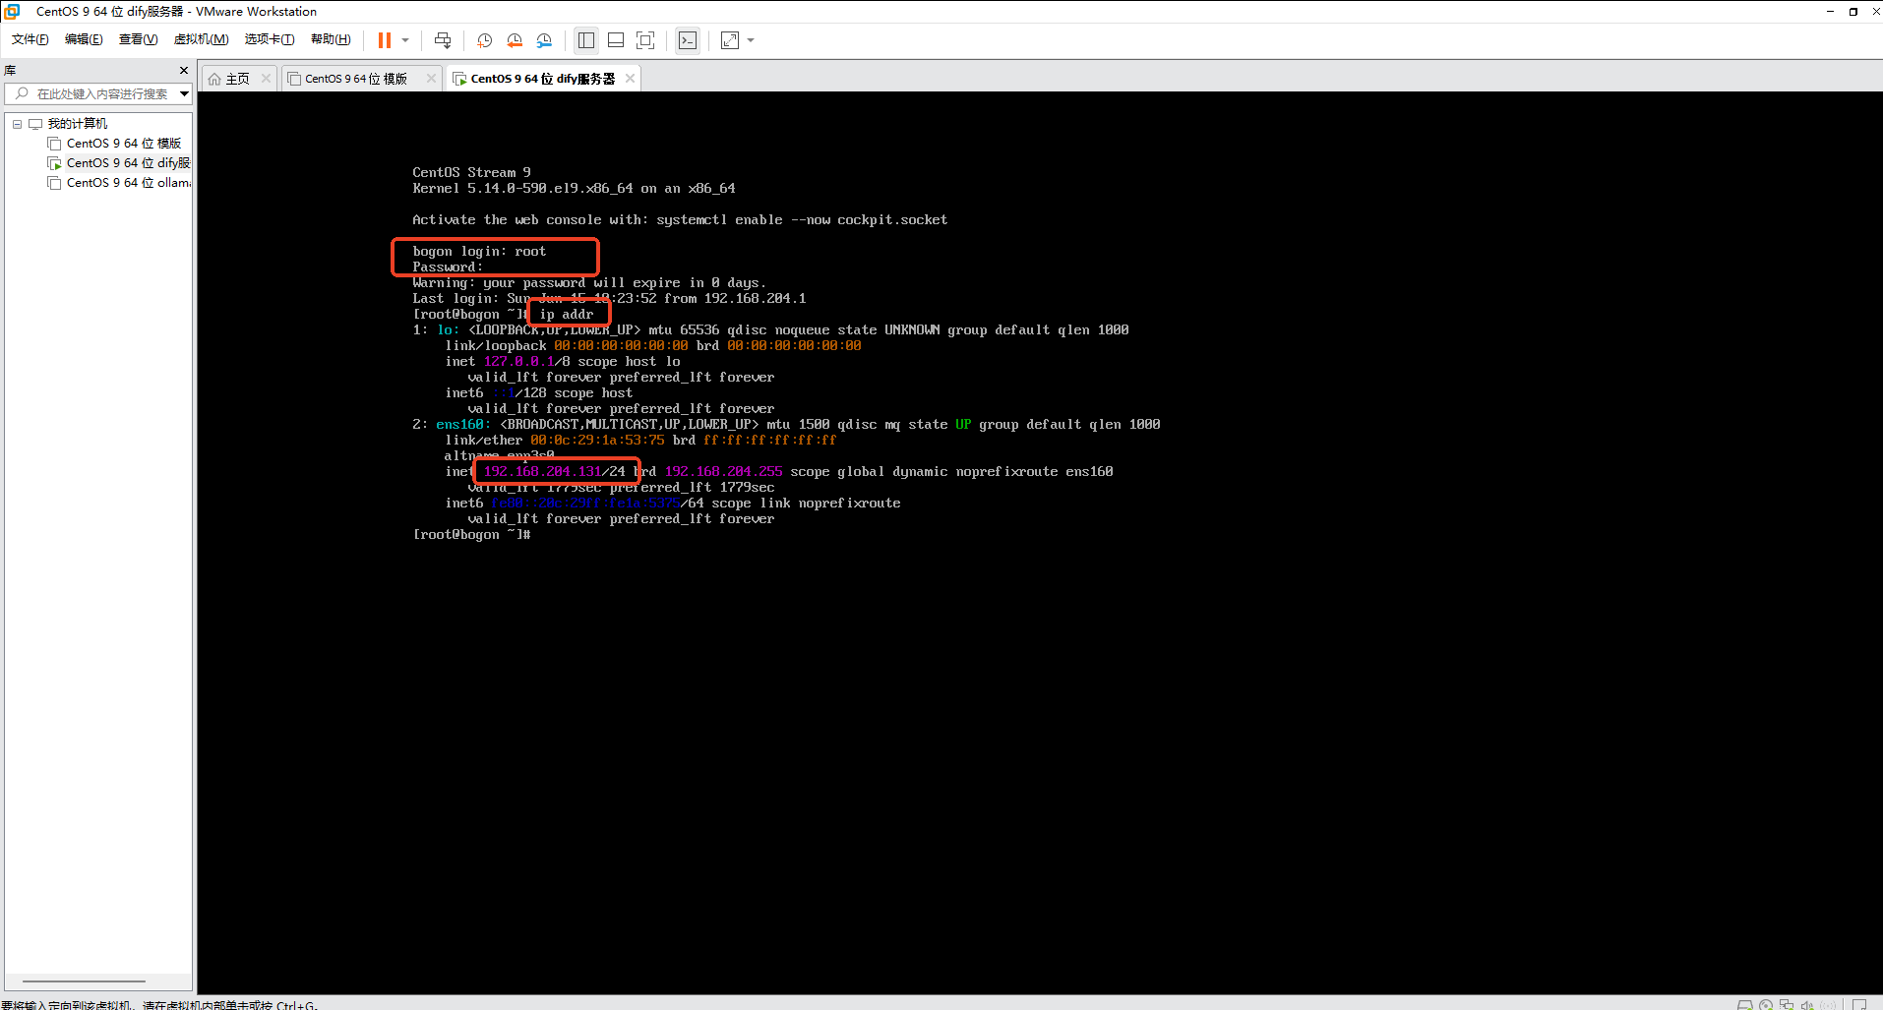Switch to the 主页 tab
The width and height of the screenshot is (1883, 1010).
pos(237,79)
